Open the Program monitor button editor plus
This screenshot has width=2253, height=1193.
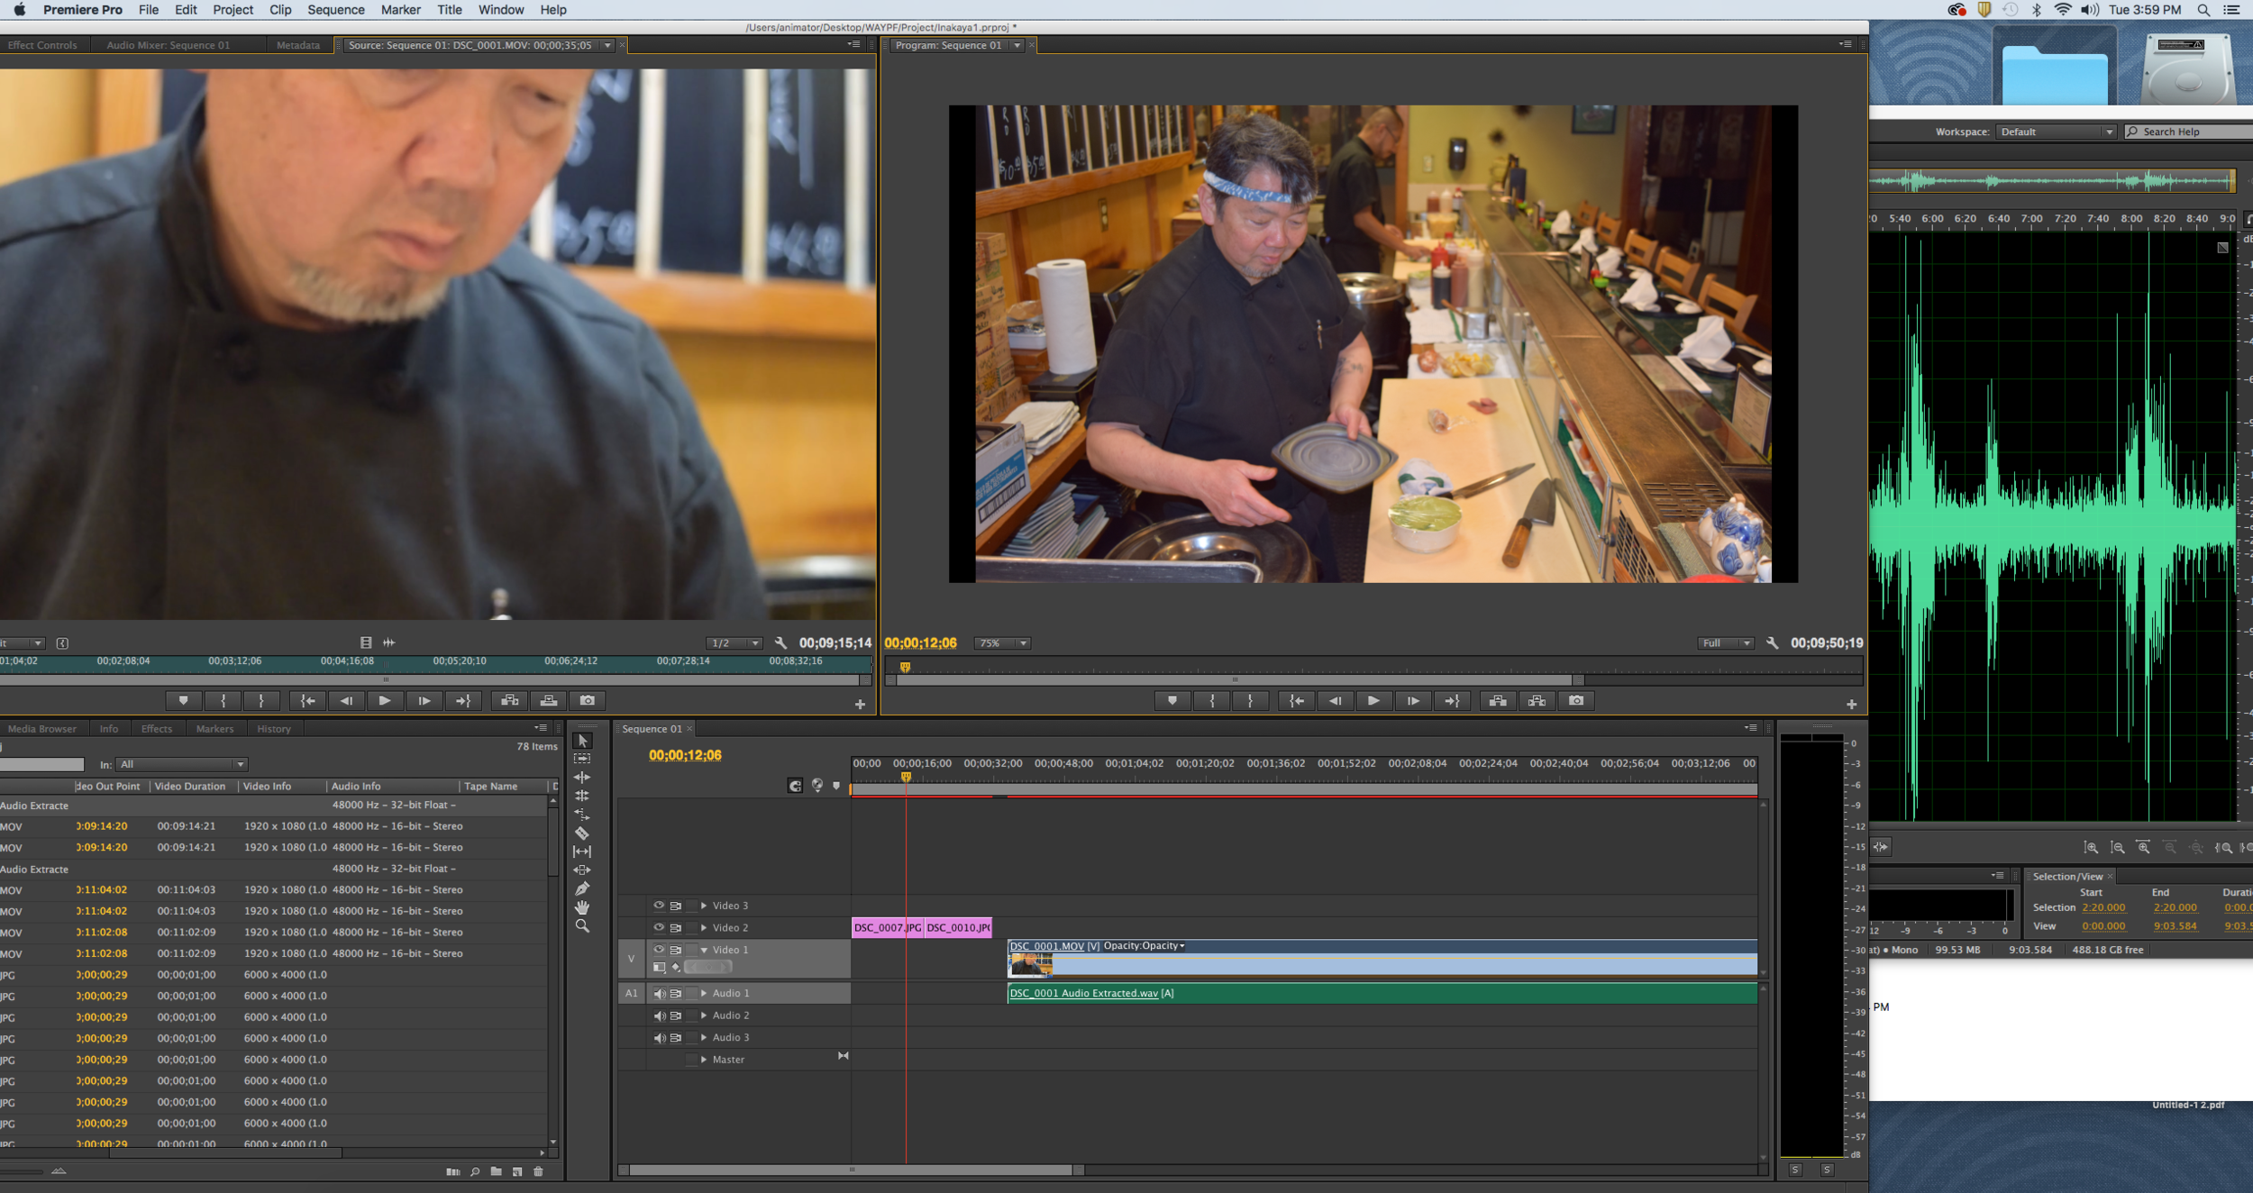(x=1851, y=705)
